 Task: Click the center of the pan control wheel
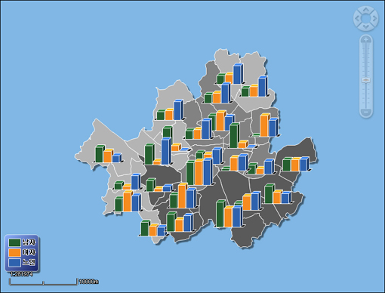[366, 18]
